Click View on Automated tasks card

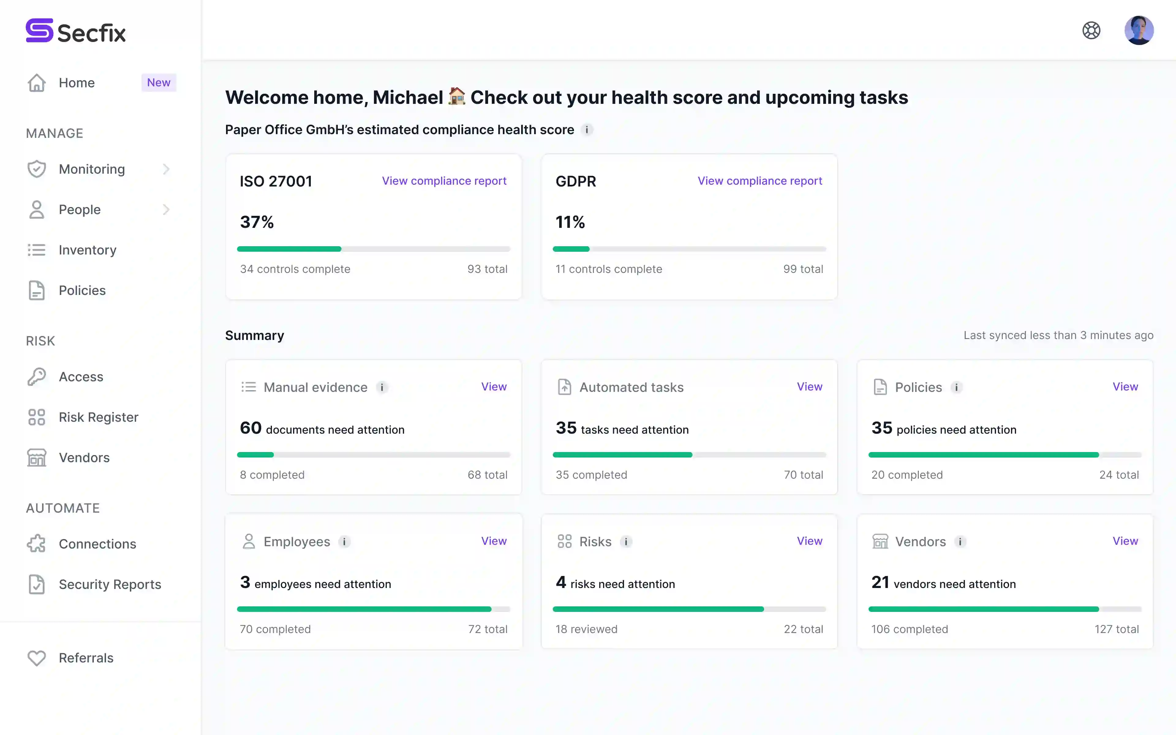pos(809,386)
